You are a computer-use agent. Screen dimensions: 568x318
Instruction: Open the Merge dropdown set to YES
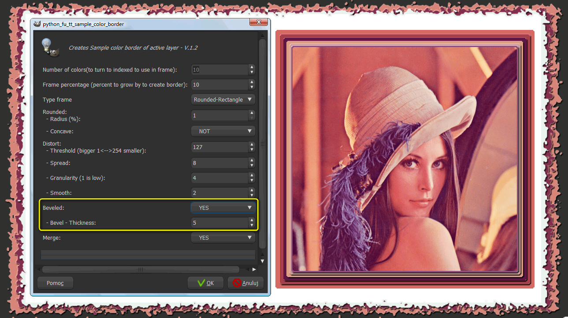pyautogui.click(x=223, y=238)
